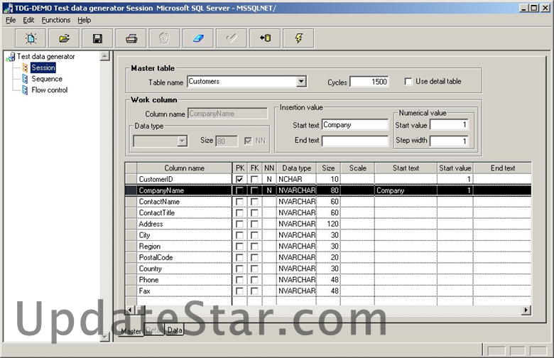Screen dimensions: 554x358
Task: Click the Open folder toolbar icon
Action: coord(64,38)
